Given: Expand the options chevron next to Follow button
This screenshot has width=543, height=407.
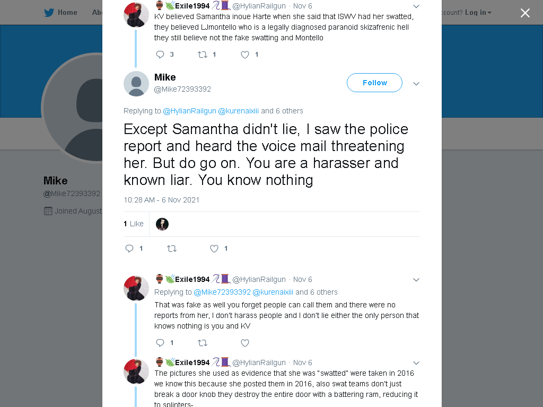Looking at the screenshot, I should tap(416, 83).
